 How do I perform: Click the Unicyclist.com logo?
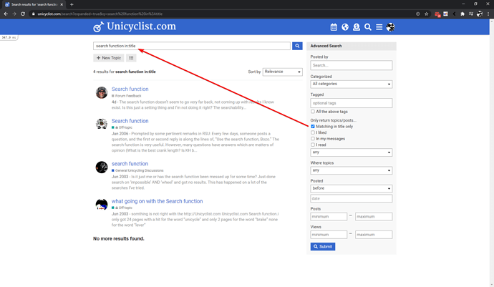(x=135, y=26)
